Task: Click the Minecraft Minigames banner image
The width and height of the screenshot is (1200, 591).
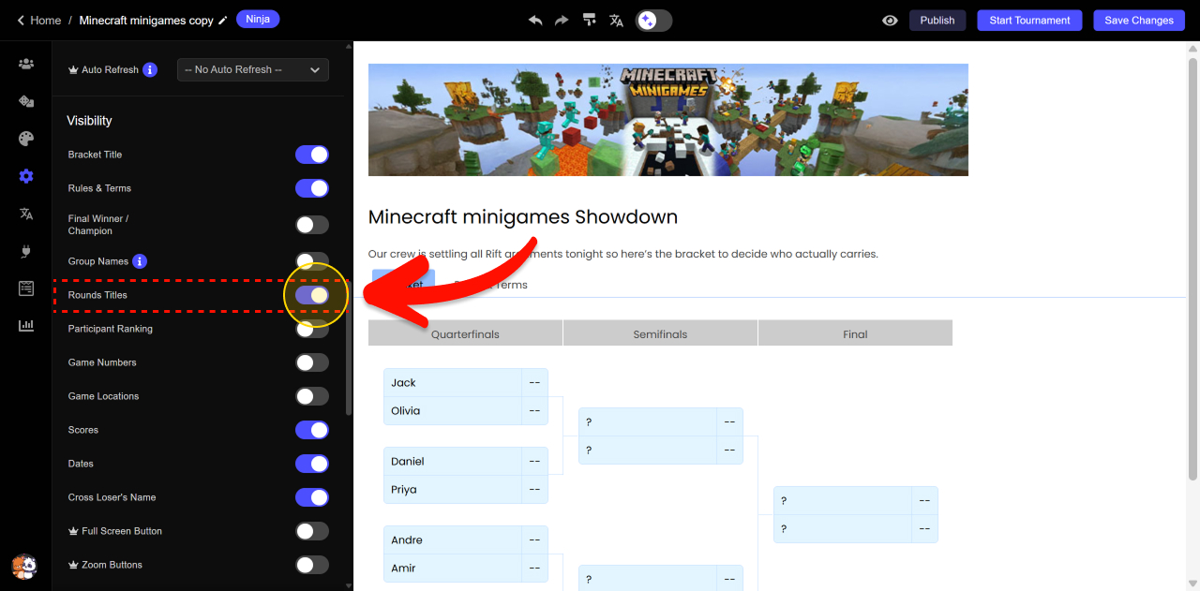Action: pyautogui.click(x=667, y=120)
